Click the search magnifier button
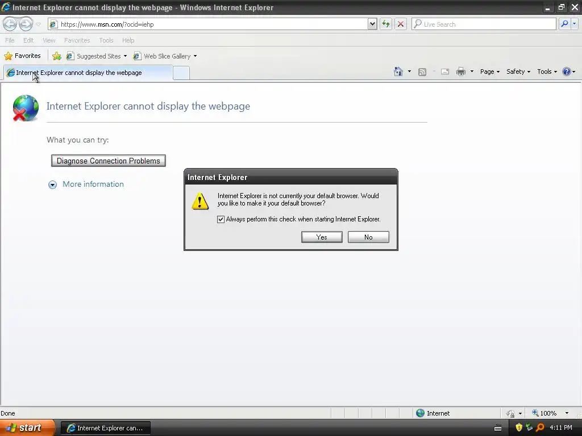 click(x=564, y=24)
